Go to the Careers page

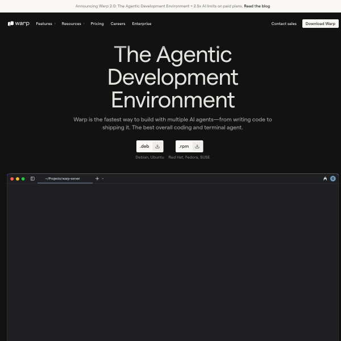tap(118, 24)
